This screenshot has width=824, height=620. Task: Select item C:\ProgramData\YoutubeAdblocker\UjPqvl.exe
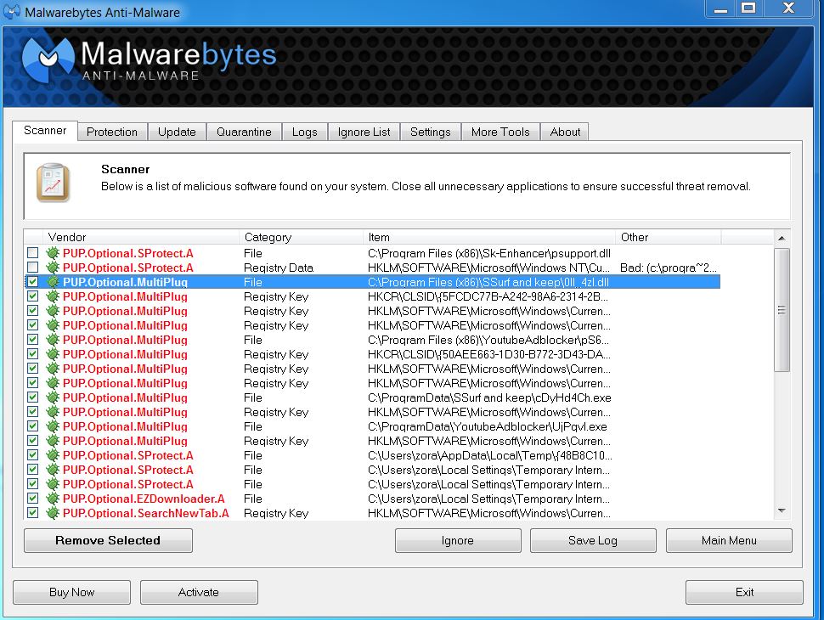coord(487,426)
